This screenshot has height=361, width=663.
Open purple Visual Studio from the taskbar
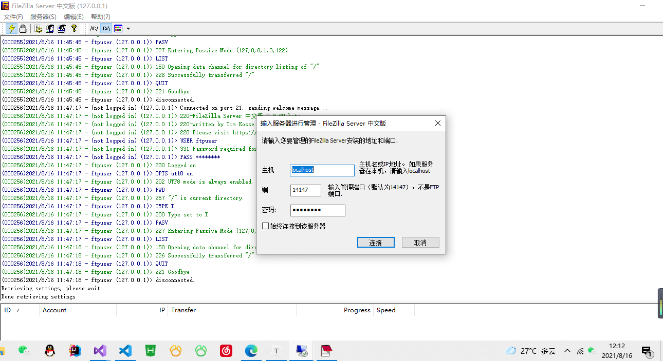pos(100,351)
